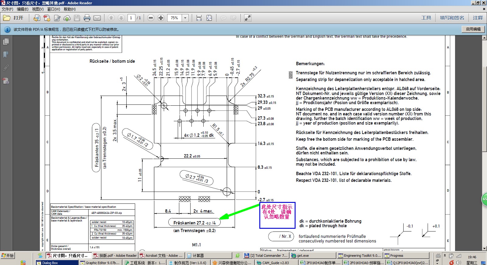The width and height of the screenshot is (487, 265).
Task: Switch to read mode using the expand arrows icon
Action: 248,18
